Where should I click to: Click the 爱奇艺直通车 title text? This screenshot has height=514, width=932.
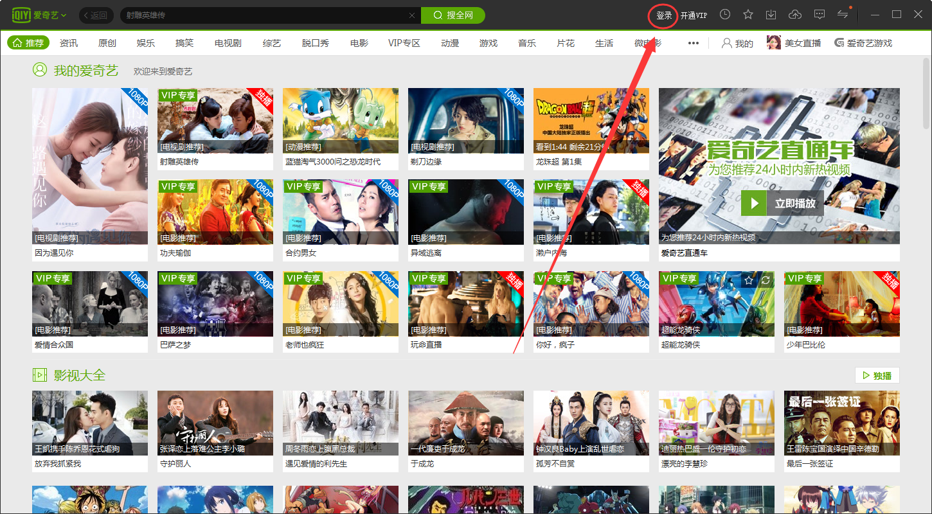pyautogui.click(x=685, y=253)
